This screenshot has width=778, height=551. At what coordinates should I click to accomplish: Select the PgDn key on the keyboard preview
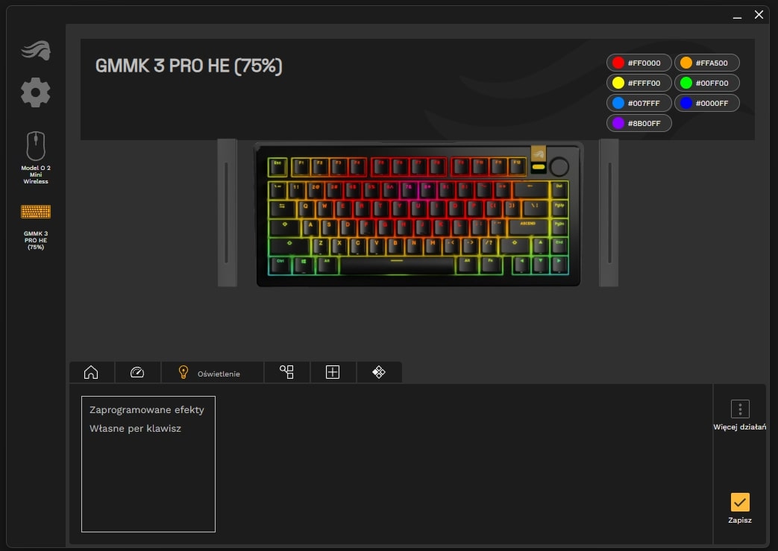click(x=559, y=227)
